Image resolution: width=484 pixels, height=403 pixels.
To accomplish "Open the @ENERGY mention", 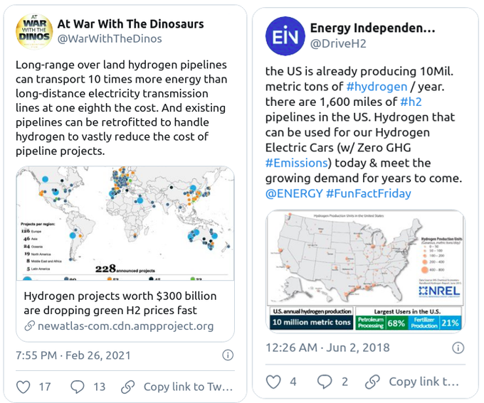I will tap(293, 193).
